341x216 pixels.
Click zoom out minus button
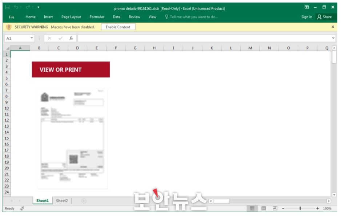pyautogui.click(x=283, y=209)
